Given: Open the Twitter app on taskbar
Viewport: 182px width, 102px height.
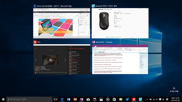Looking at the screenshot, I should point(127,99).
